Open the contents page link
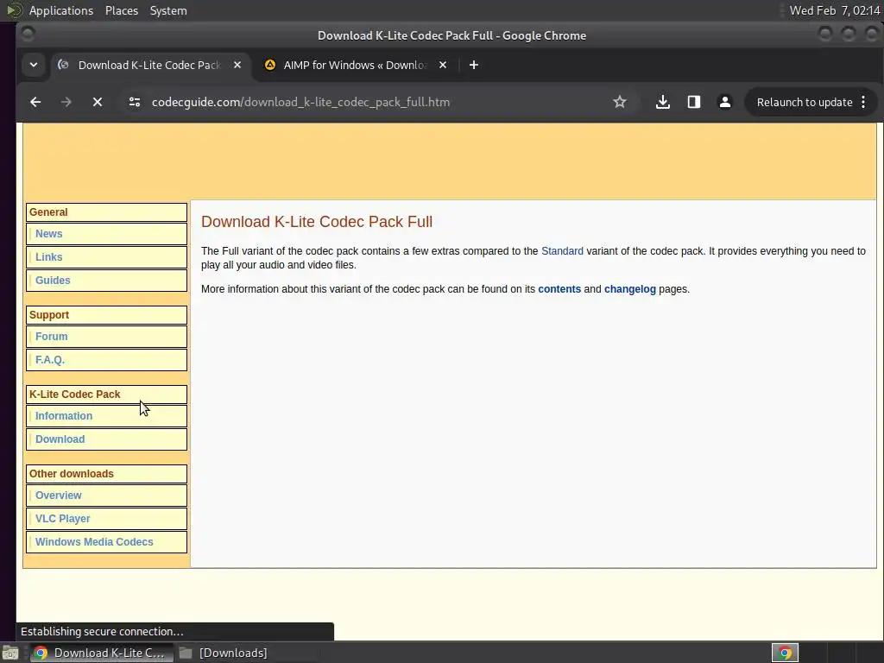The height and width of the screenshot is (663, 884). click(x=559, y=288)
